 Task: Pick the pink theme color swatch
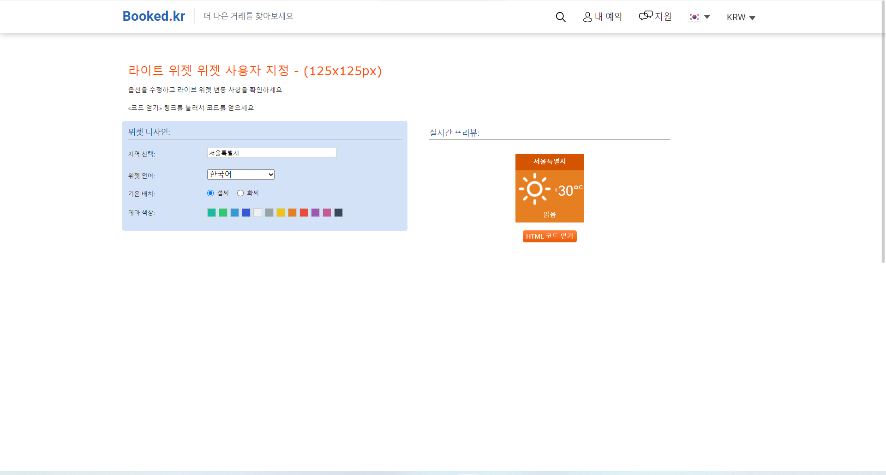(x=327, y=212)
